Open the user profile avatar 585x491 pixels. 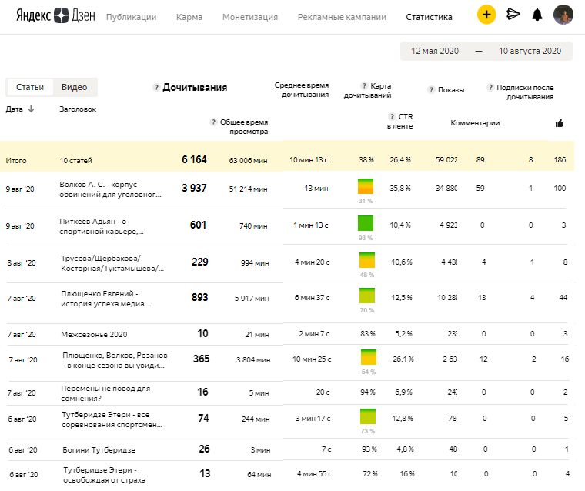pos(563,15)
